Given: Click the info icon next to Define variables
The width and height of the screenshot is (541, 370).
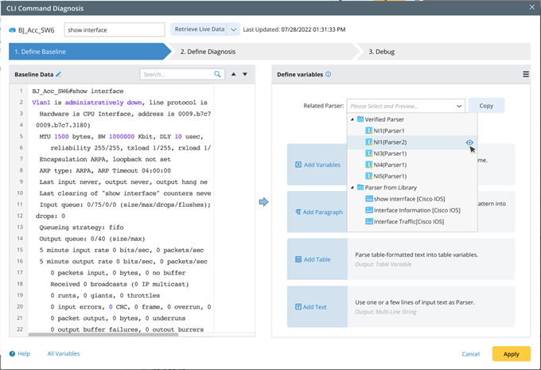Looking at the screenshot, I should (329, 74).
